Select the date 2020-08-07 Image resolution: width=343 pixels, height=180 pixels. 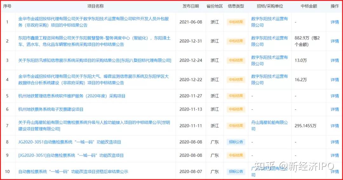191,172
